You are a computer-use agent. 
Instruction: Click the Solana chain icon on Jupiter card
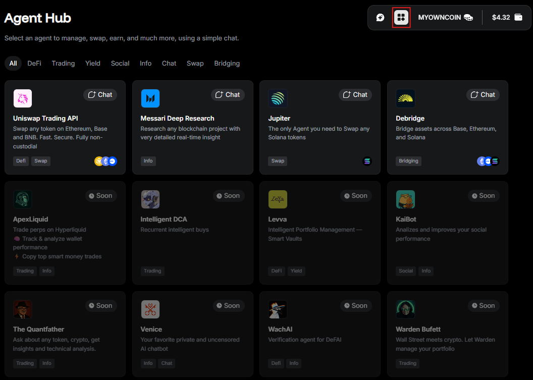point(367,161)
